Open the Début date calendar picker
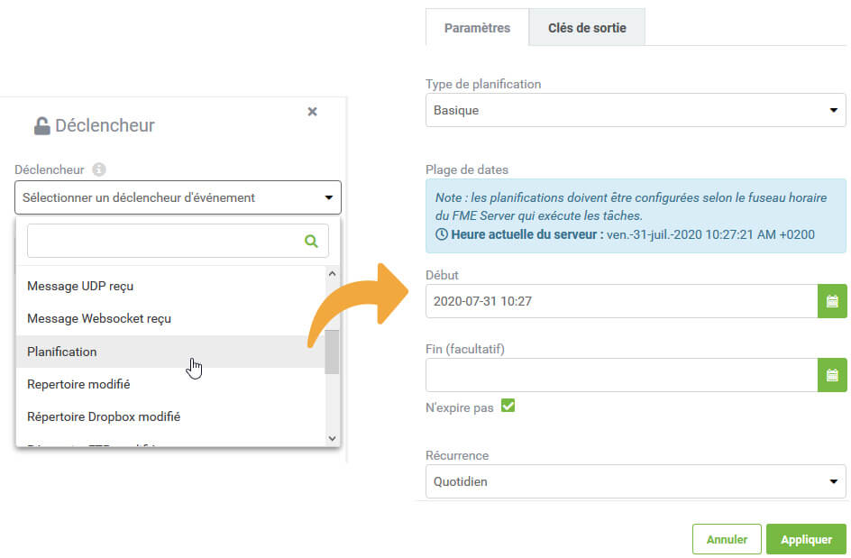This screenshot has width=851, height=558. [832, 301]
